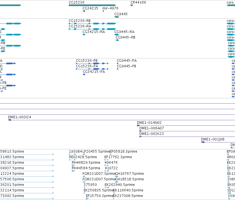The image size is (235, 200).
Task: Select the CG9445-PB protein label
Action: pyautogui.click(x=126, y=66)
